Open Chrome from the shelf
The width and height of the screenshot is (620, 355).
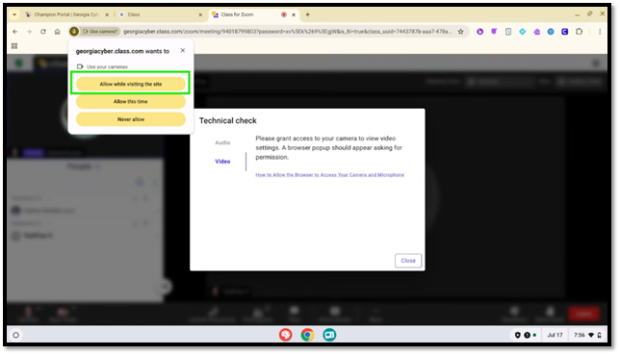click(x=307, y=335)
